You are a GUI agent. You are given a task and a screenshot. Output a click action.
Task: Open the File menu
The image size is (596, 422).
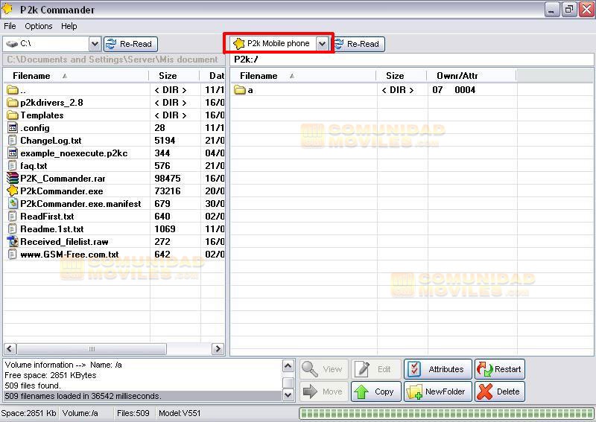tap(10, 26)
